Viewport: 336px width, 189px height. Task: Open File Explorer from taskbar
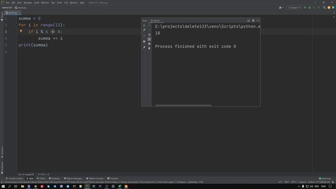[x=22, y=186]
